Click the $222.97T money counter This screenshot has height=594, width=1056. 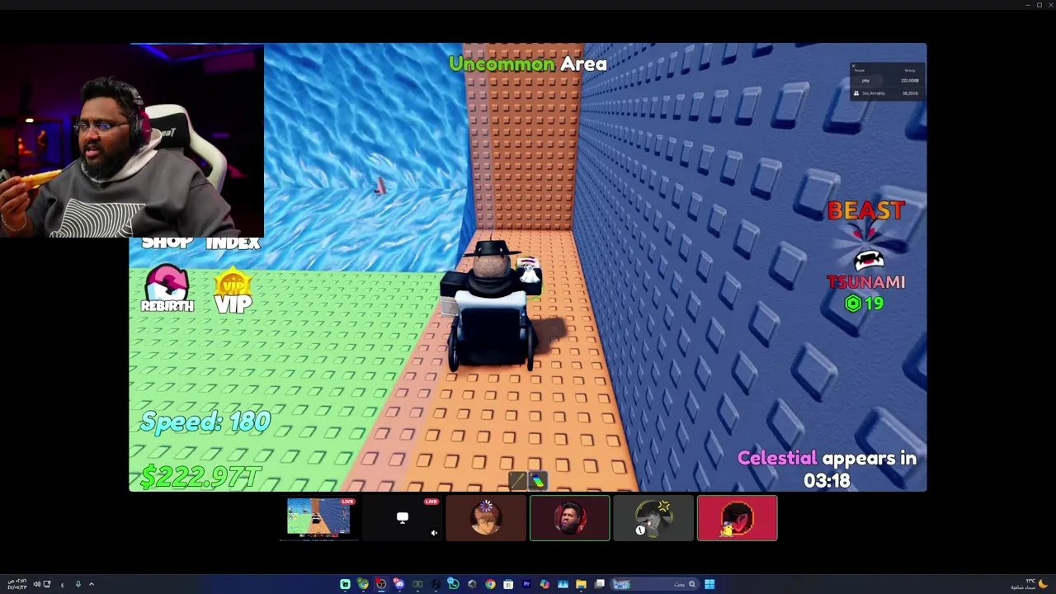tap(201, 476)
